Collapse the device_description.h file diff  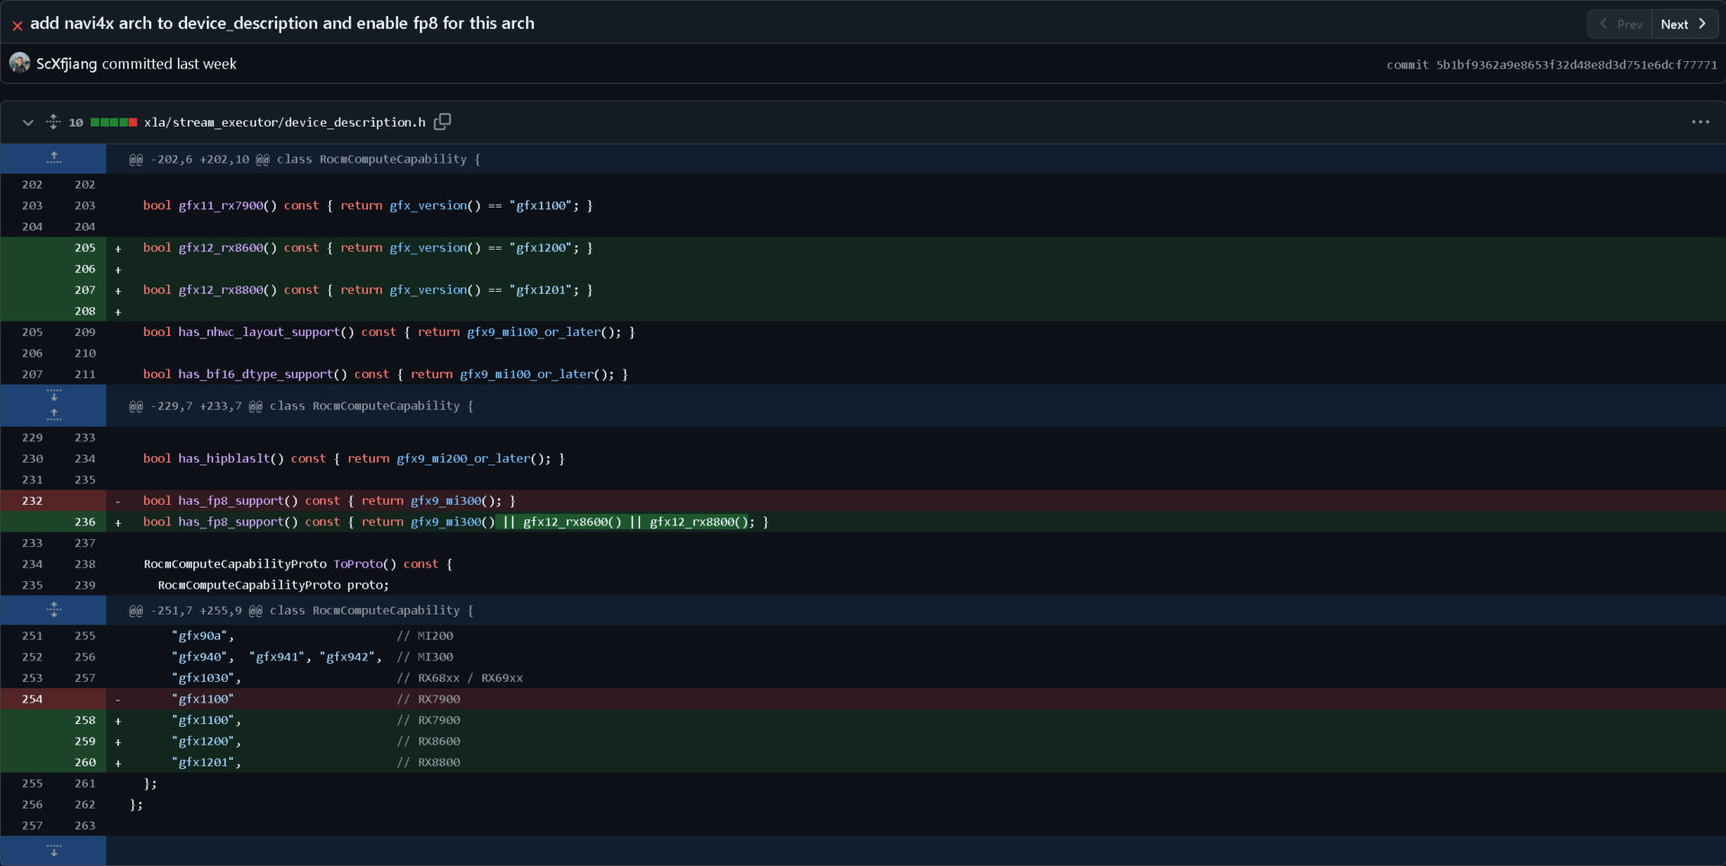[x=28, y=122]
